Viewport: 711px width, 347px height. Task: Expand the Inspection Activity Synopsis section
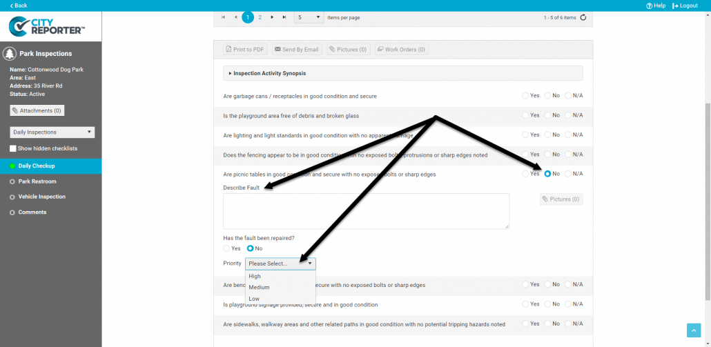point(269,73)
